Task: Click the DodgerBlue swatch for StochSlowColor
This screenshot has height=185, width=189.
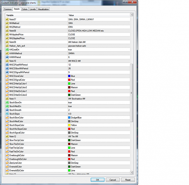Action: [x=69, y=118]
